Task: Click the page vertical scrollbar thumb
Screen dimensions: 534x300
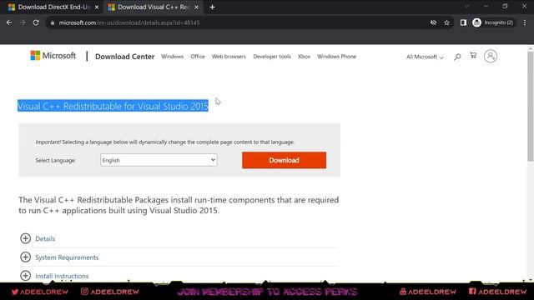Action: click(531, 106)
